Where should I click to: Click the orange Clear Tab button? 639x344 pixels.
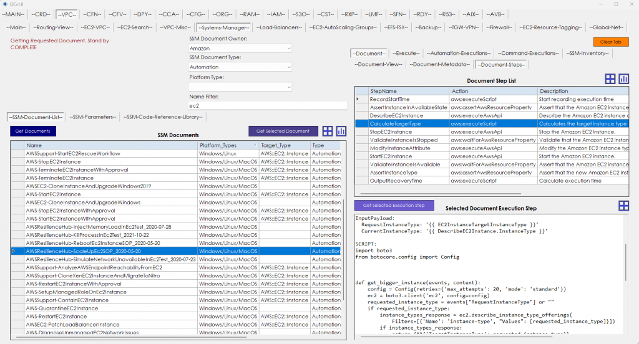pos(610,42)
